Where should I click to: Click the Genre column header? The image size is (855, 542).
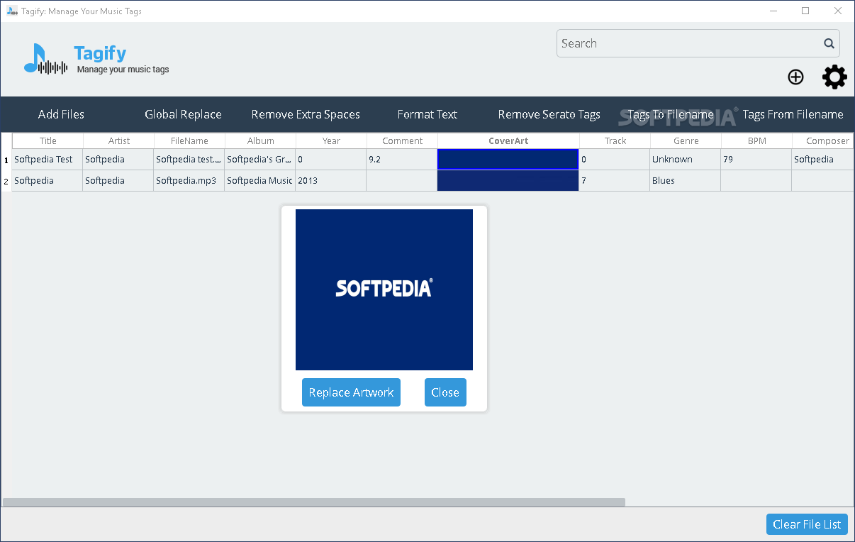(686, 141)
